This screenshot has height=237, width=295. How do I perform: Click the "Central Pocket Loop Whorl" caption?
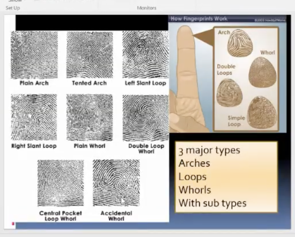click(x=61, y=216)
